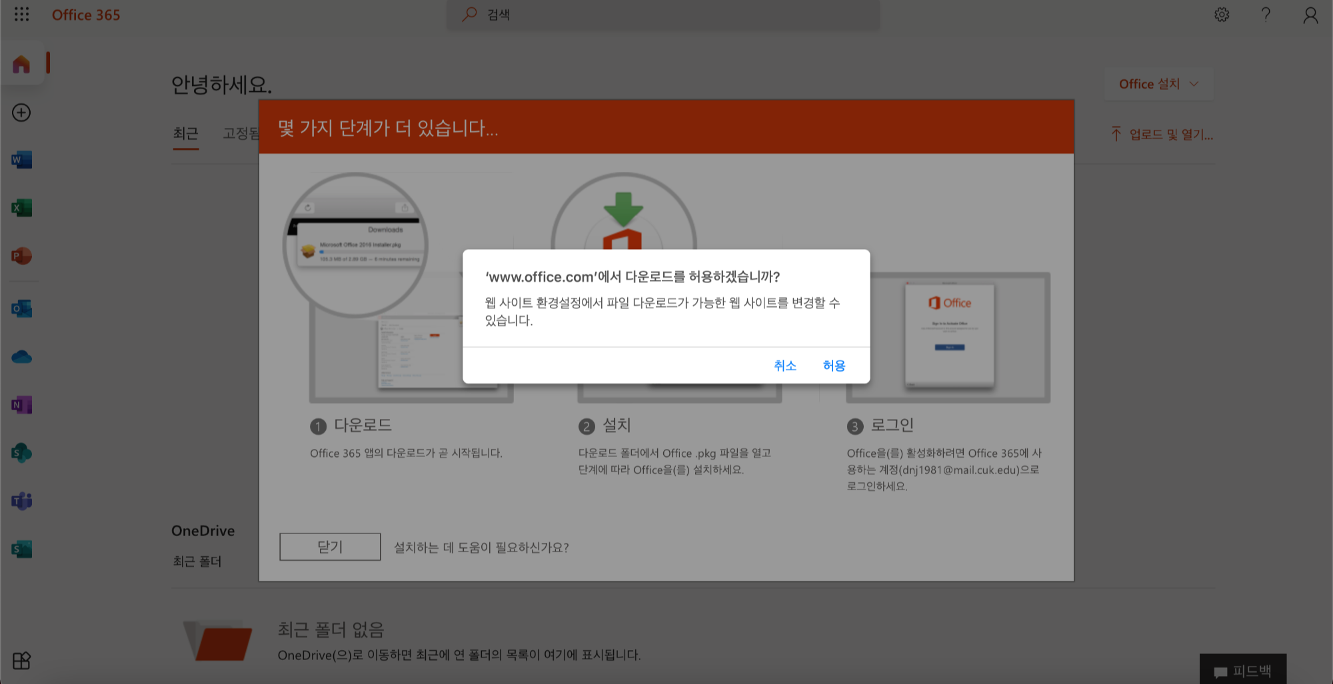Image resolution: width=1333 pixels, height=684 pixels.
Task: Click the 검색 search field
Action: (x=663, y=15)
